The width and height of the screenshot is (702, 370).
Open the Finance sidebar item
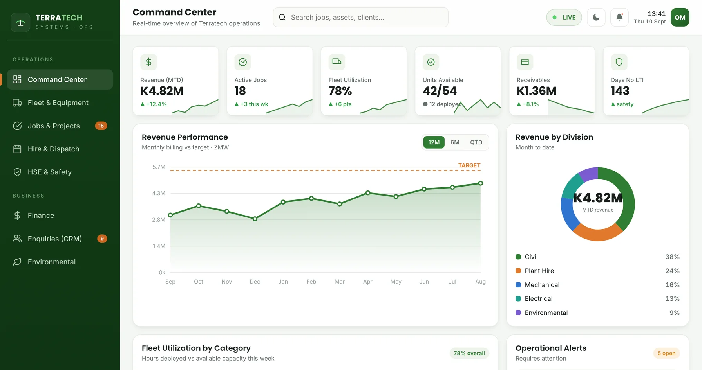tap(60, 216)
